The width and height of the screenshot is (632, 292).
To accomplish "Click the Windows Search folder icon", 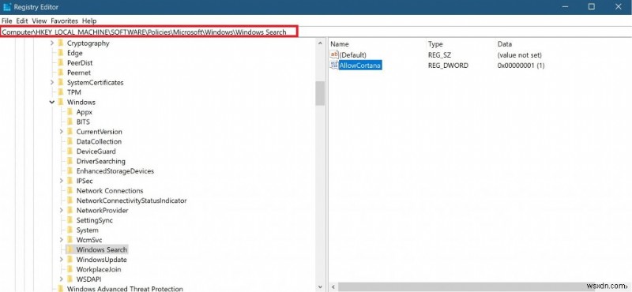I will pos(70,249).
